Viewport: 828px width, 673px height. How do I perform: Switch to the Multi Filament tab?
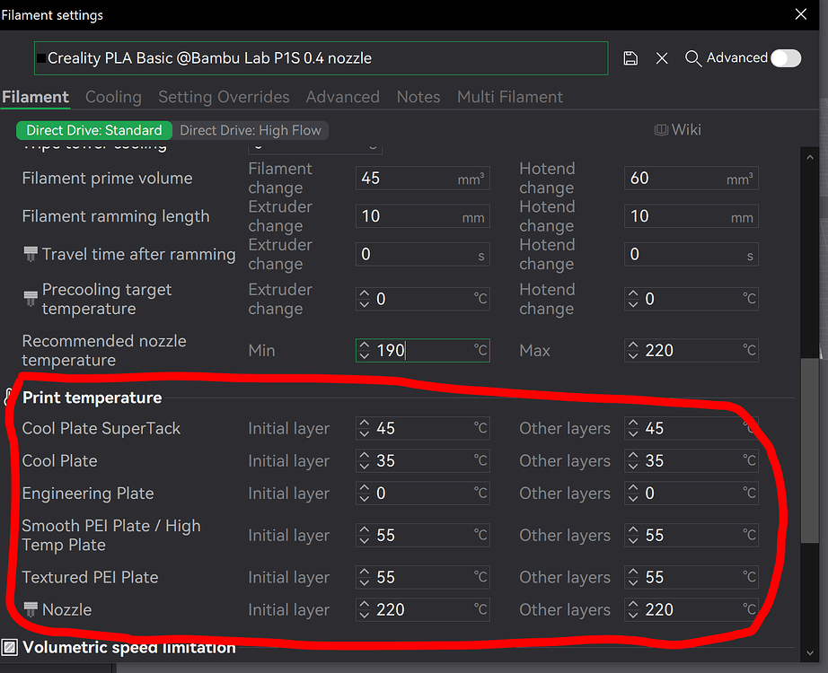pyautogui.click(x=510, y=97)
